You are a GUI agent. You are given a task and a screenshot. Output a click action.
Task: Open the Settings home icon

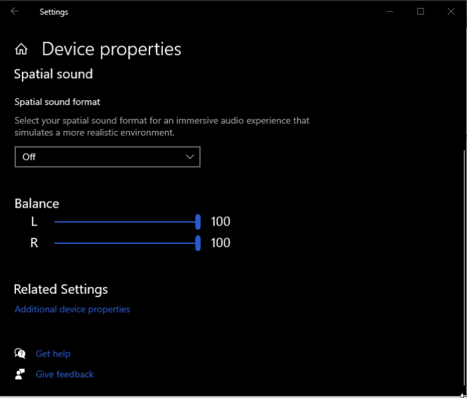click(x=21, y=49)
